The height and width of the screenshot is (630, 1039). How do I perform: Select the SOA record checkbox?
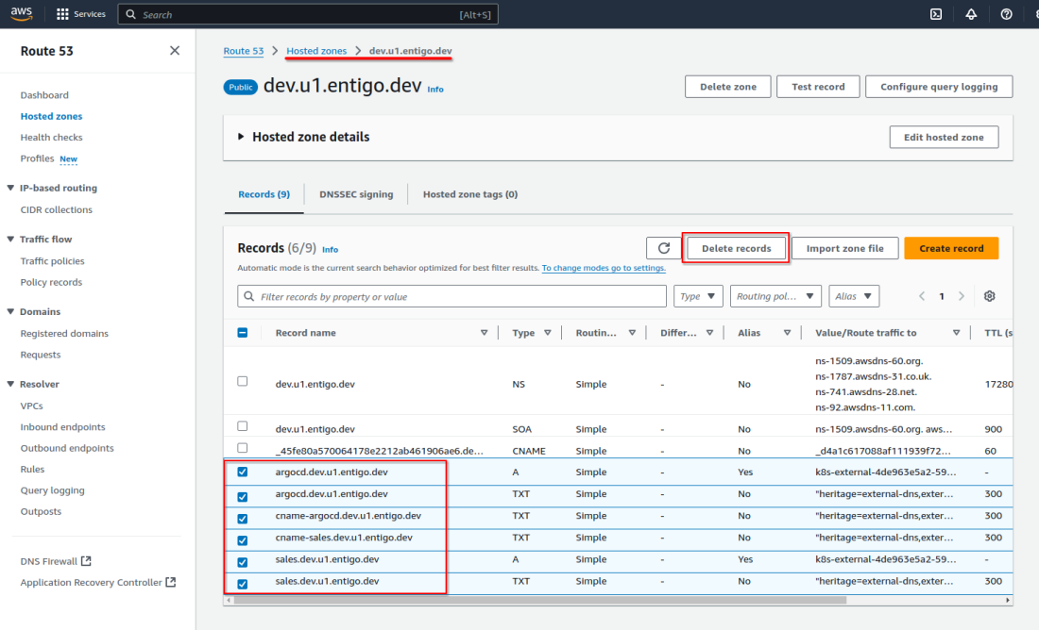(x=243, y=426)
